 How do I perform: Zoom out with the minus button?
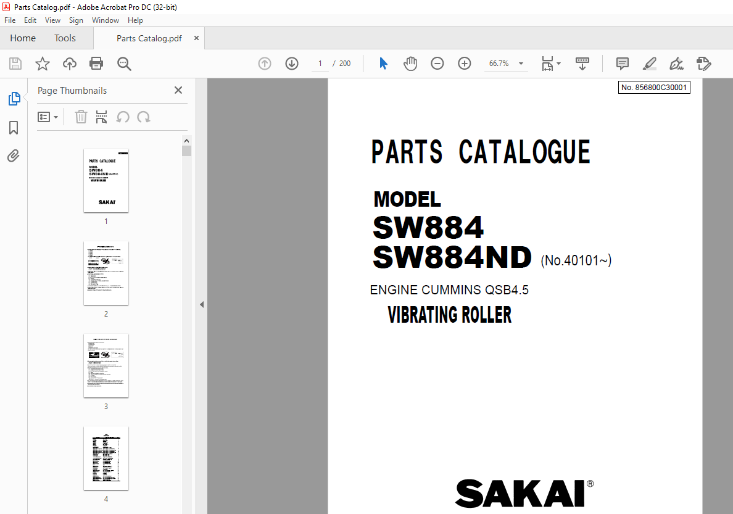point(437,64)
